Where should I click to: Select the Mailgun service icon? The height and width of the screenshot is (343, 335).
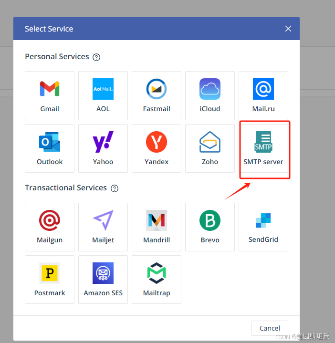point(50,220)
